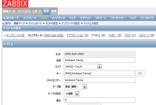Click the 選択 button
Viewport: 156px width, 105px height.
pyautogui.click(x=140, y=73)
